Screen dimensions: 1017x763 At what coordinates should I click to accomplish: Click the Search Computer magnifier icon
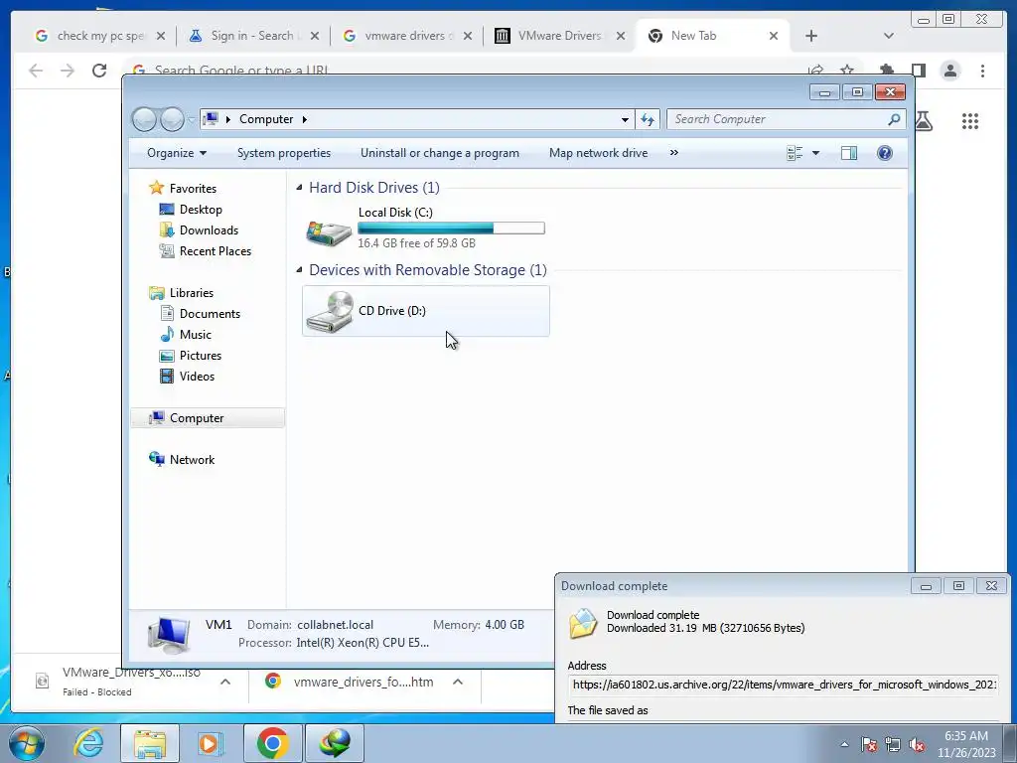pos(894,119)
